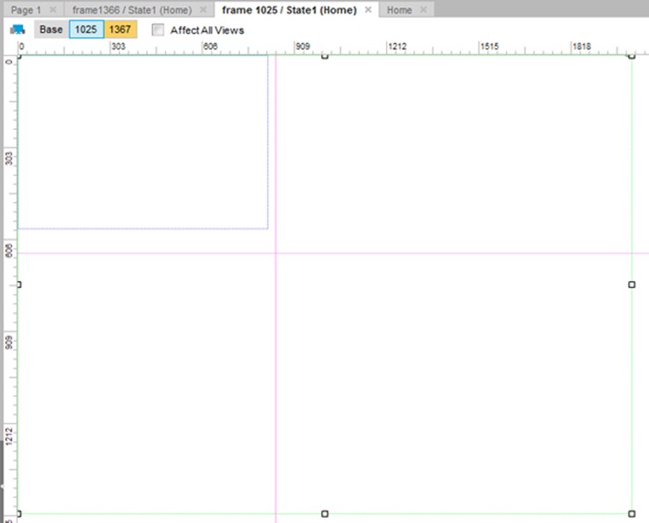The width and height of the screenshot is (649, 523).
Task: Select the frame 1025 / State1 (Home) tab
Action: pyautogui.click(x=289, y=10)
